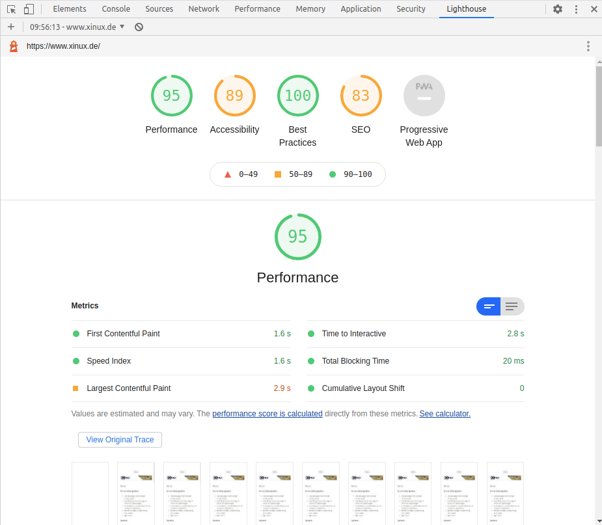Screen dimensions: 602x525
Task: Open the See calculator link
Action: point(445,414)
